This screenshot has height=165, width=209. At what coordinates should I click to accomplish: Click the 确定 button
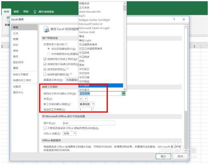(x=163, y=156)
